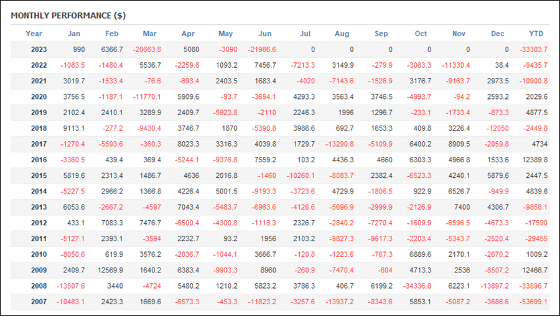The height and width of the screenshot is (316, 560).
Task: Click 2009 February value 12569.9
Action: [x=110, y=271]
